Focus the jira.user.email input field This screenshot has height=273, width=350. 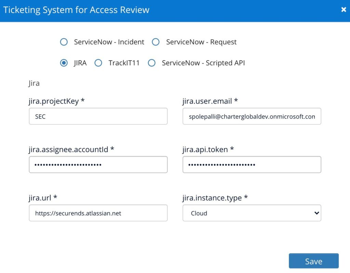point(252,116)
